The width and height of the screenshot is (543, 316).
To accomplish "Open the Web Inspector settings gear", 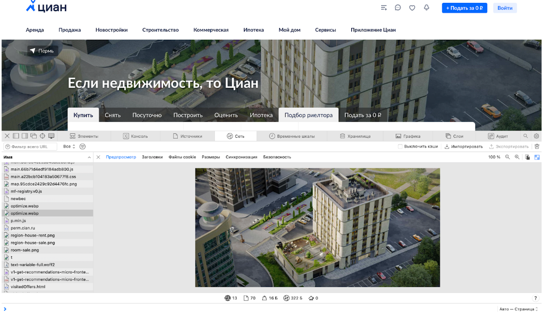I will (x=536, y=136).
